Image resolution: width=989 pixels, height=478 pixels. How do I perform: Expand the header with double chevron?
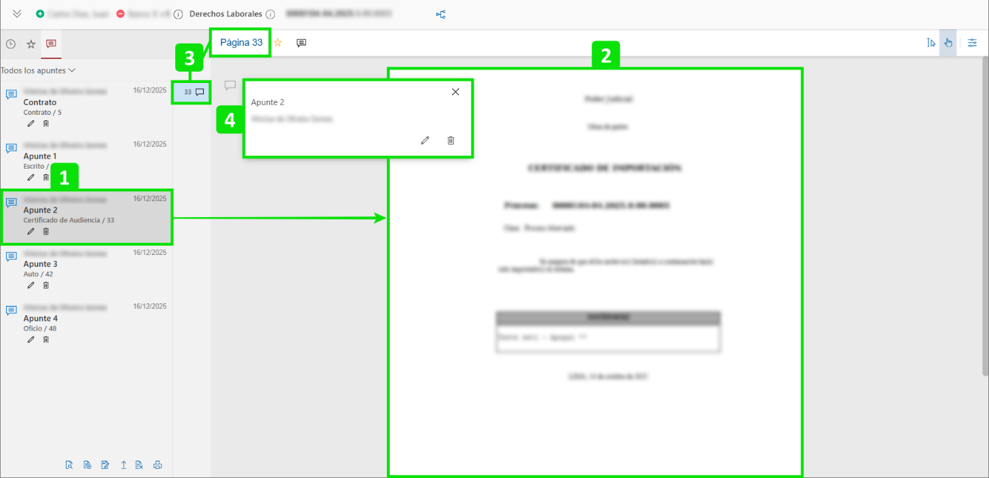[x=17, y=14]
